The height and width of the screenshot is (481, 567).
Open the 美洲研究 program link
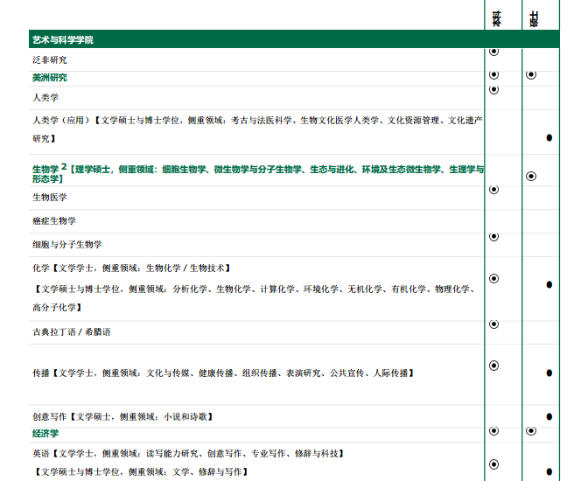pyautogui.click(x=49, y=78)
